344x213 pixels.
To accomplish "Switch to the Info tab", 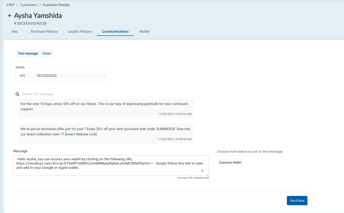I will [15, 31].
